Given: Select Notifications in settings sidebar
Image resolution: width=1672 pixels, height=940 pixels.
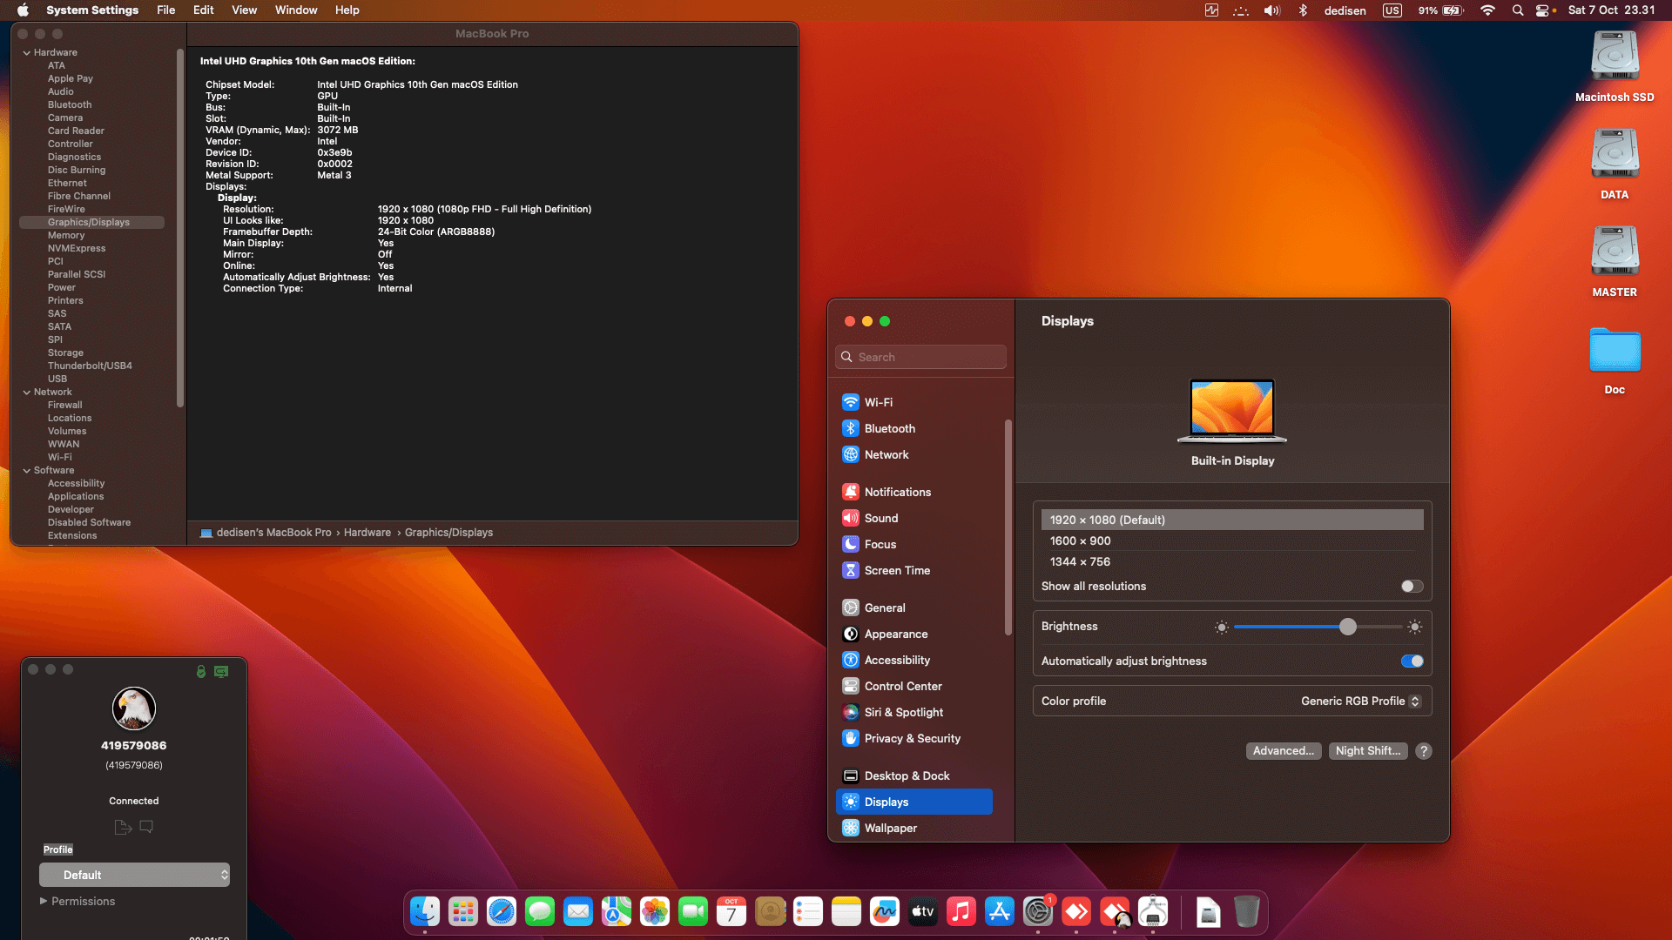Looking at the screenshot, I should click(x=897, y=492).
